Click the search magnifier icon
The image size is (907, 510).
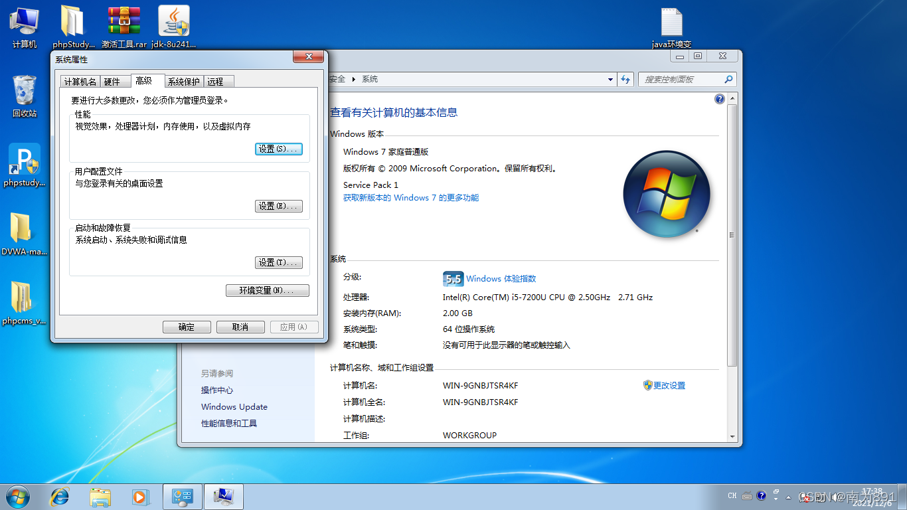[728, 79]
